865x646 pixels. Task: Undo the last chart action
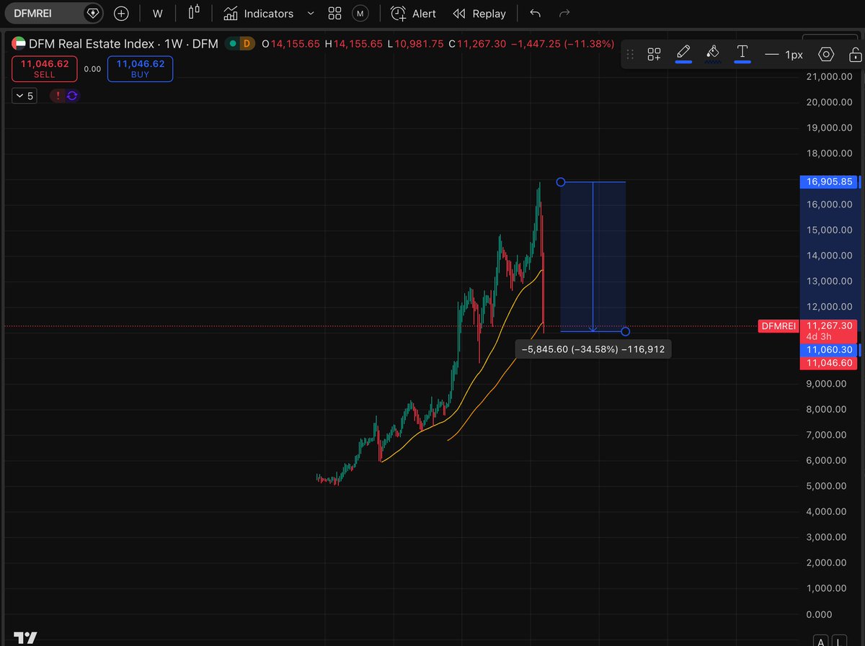pos(535,14)
